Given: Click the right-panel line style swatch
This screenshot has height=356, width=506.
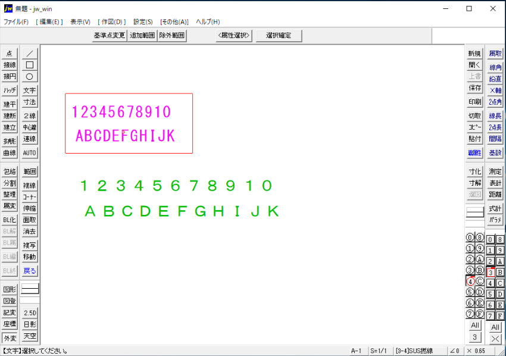Looking at the screenshot, I should pos(474,213).
